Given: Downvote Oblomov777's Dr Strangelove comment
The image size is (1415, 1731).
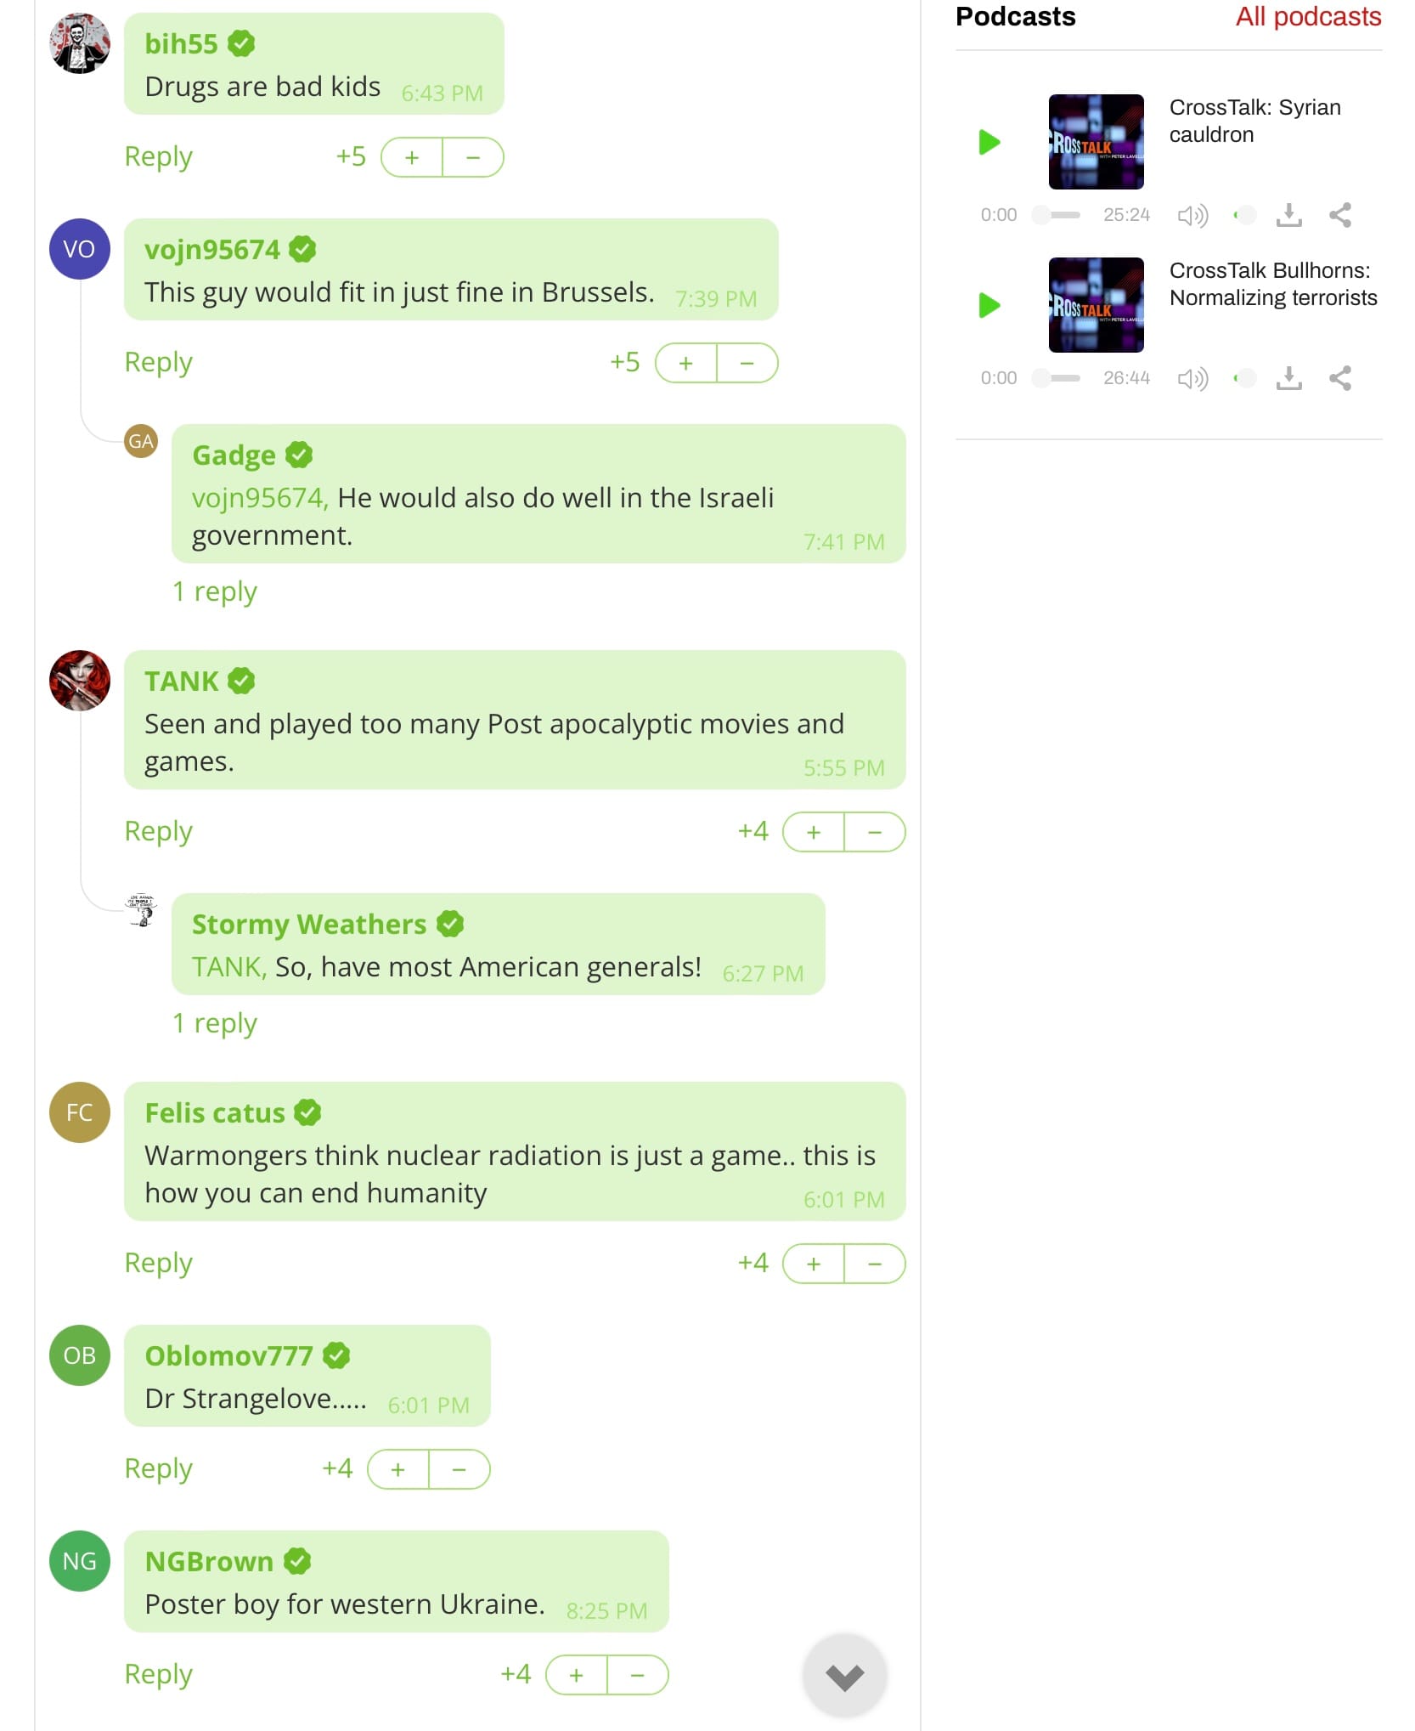Looking at the screenshot, I should [x=459, y=1469].
